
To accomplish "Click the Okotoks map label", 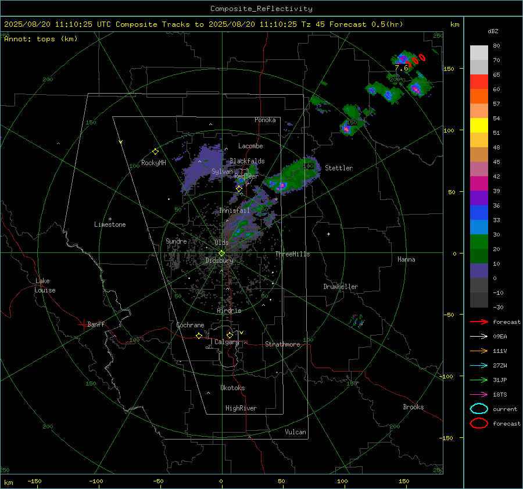I will tap(232, 387).
